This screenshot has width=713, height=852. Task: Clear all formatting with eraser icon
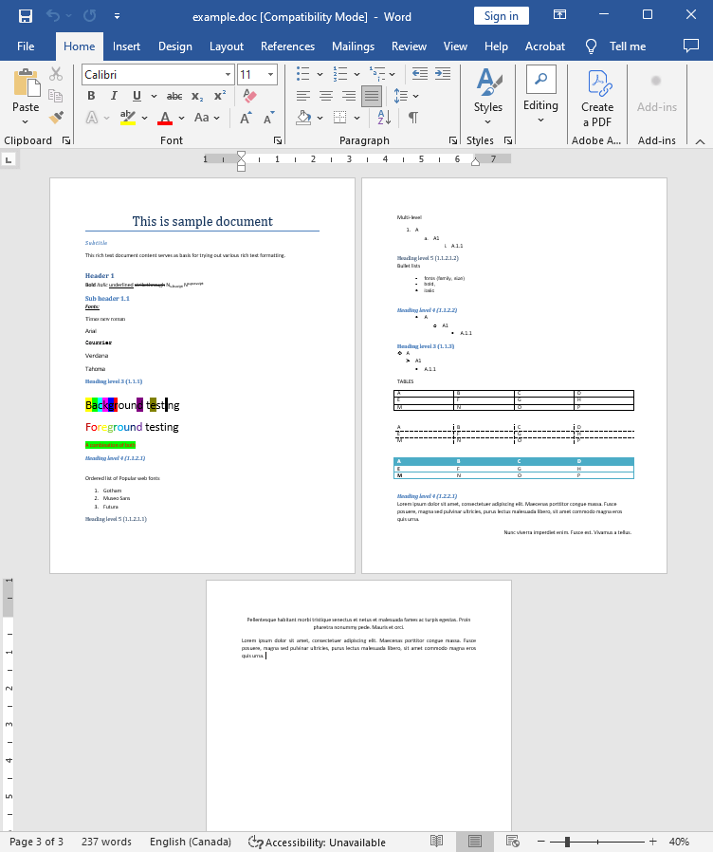249,96
